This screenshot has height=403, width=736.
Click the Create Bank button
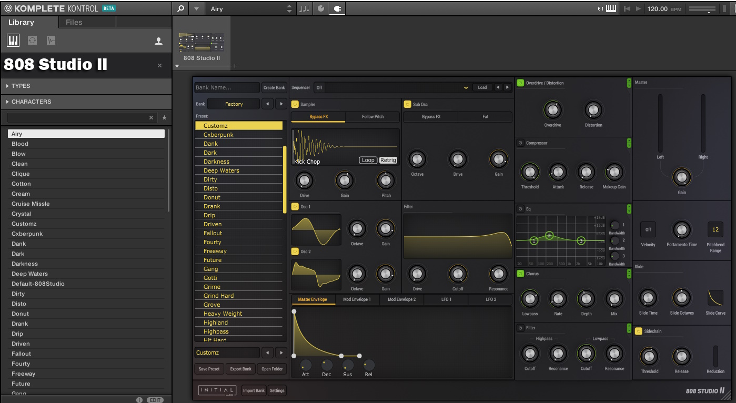[x=274, y=88]
